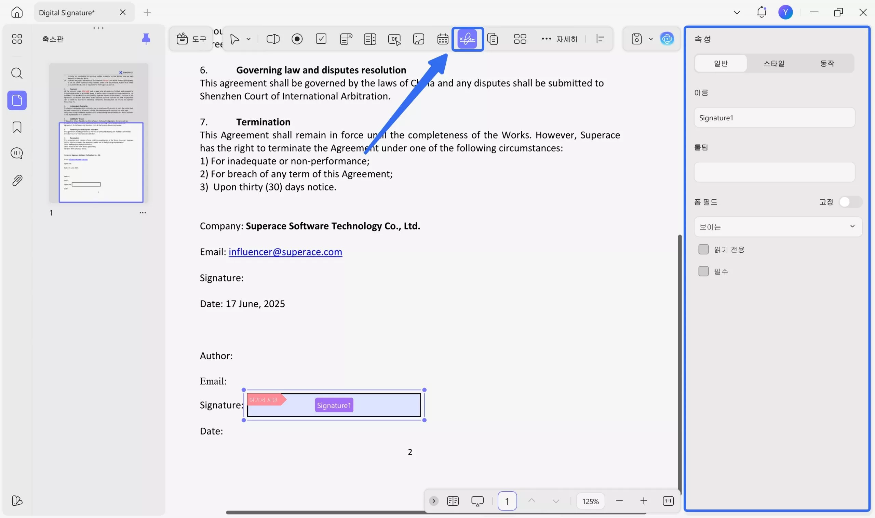Select the radio button form tool
875x518 pixels.
click(297, 39)
